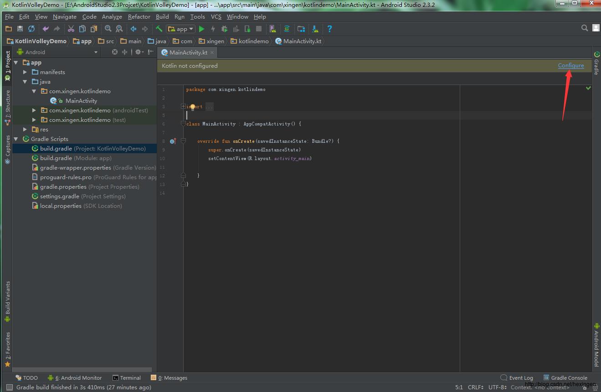Click the Help question mark icon
This screenshot has height=392, width=601.
click(329, 29)
